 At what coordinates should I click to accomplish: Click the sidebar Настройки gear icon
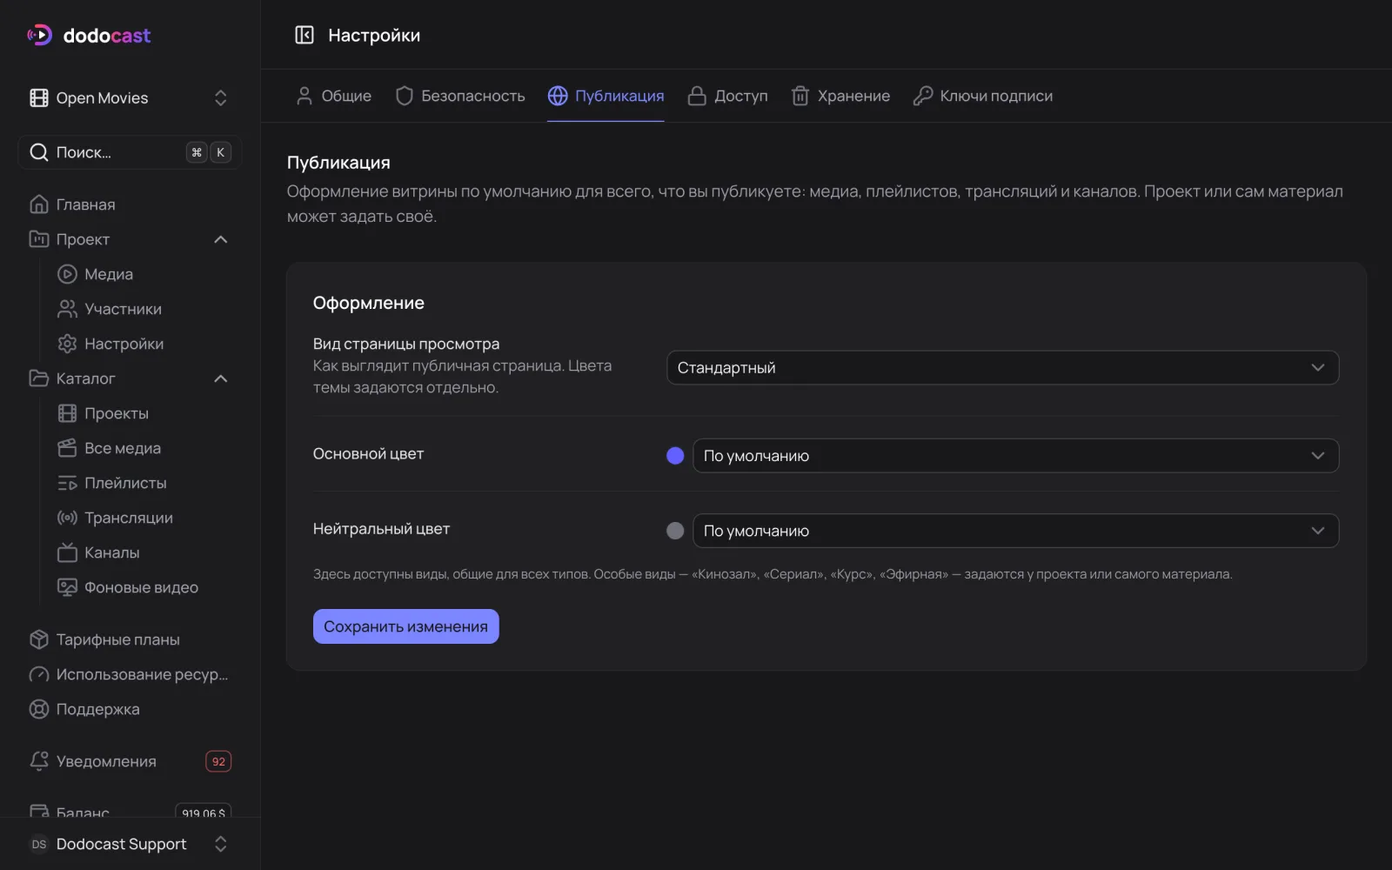coord(67,344)
